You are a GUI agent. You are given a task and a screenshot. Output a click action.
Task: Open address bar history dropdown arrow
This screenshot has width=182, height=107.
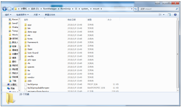click(132, 9)
